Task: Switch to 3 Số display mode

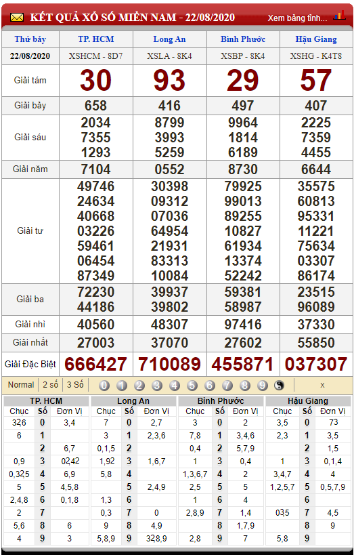Action: (x=75, y=385)
